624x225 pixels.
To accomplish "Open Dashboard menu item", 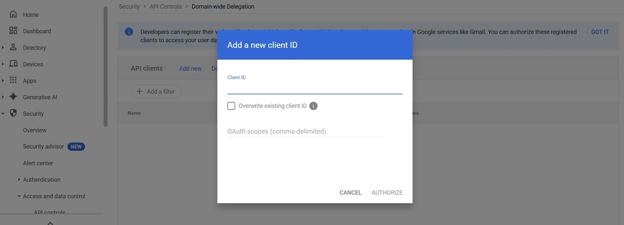I will tap(37, 31).
